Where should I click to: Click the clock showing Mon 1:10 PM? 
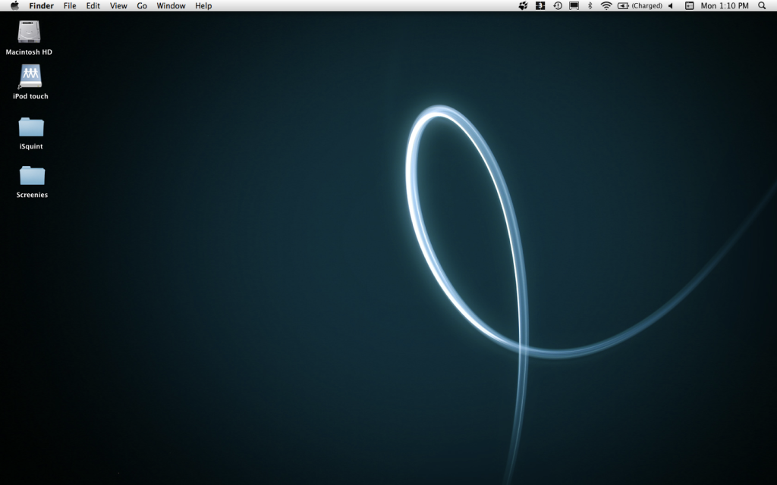[725, 6]
